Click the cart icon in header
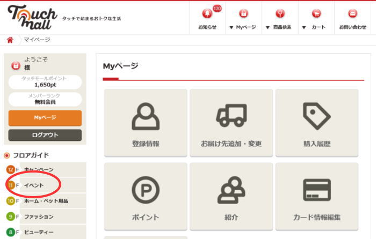The image size is (376, 239). (x=316, y=13)
